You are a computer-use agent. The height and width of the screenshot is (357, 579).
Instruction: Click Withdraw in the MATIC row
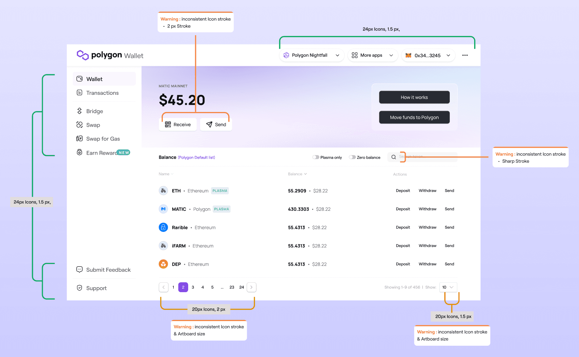(x=428, y=209)
